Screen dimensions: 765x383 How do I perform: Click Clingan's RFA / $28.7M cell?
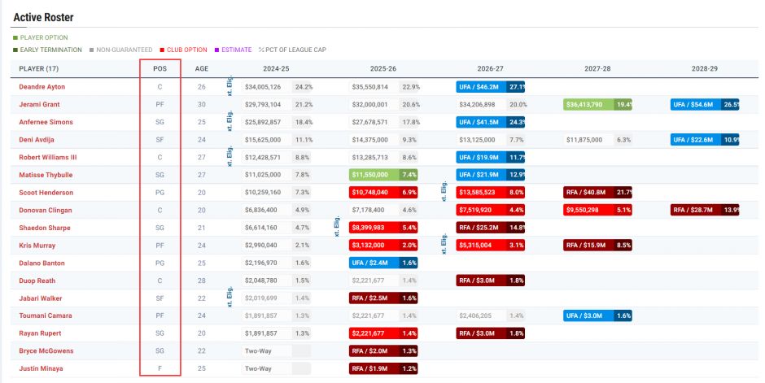click(705, 210)
